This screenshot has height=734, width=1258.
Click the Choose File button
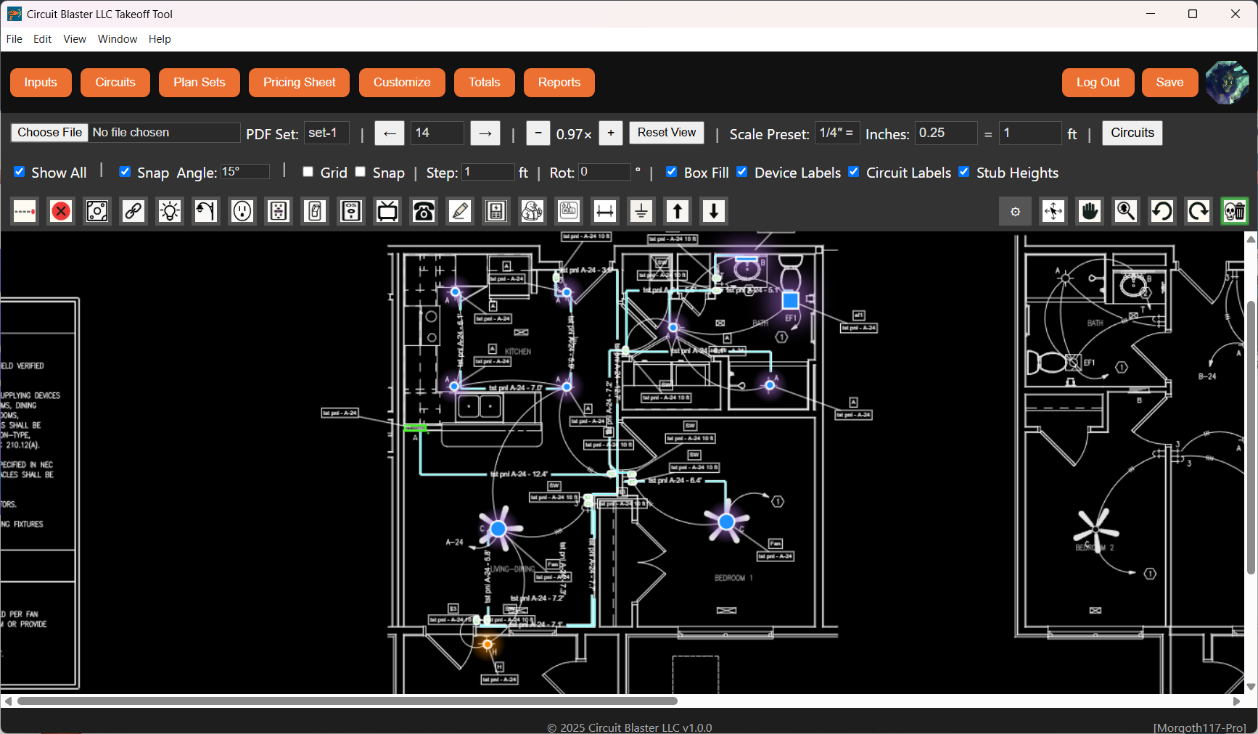50,133
